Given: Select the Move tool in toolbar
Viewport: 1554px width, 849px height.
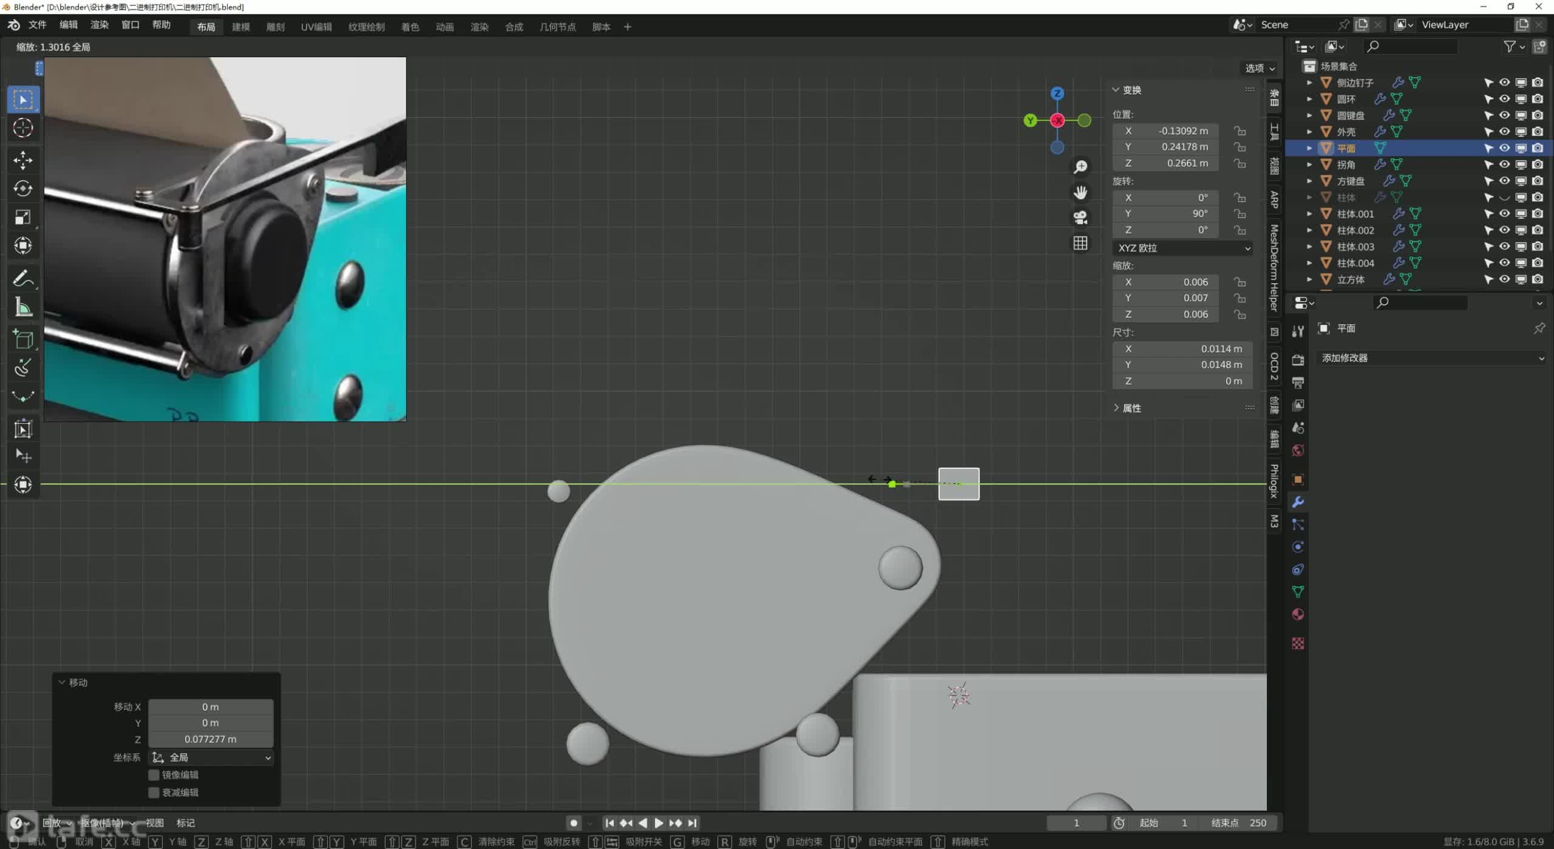Looking at the screenshot, I should click(23, 160).
